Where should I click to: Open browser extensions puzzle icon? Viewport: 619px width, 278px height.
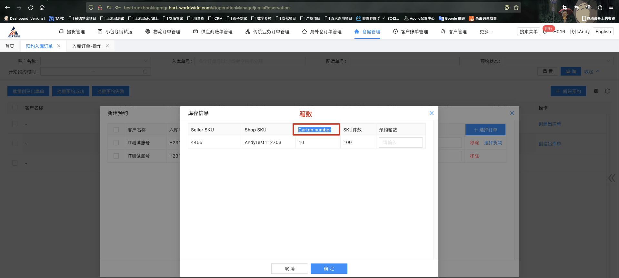[x=600, y=7]
